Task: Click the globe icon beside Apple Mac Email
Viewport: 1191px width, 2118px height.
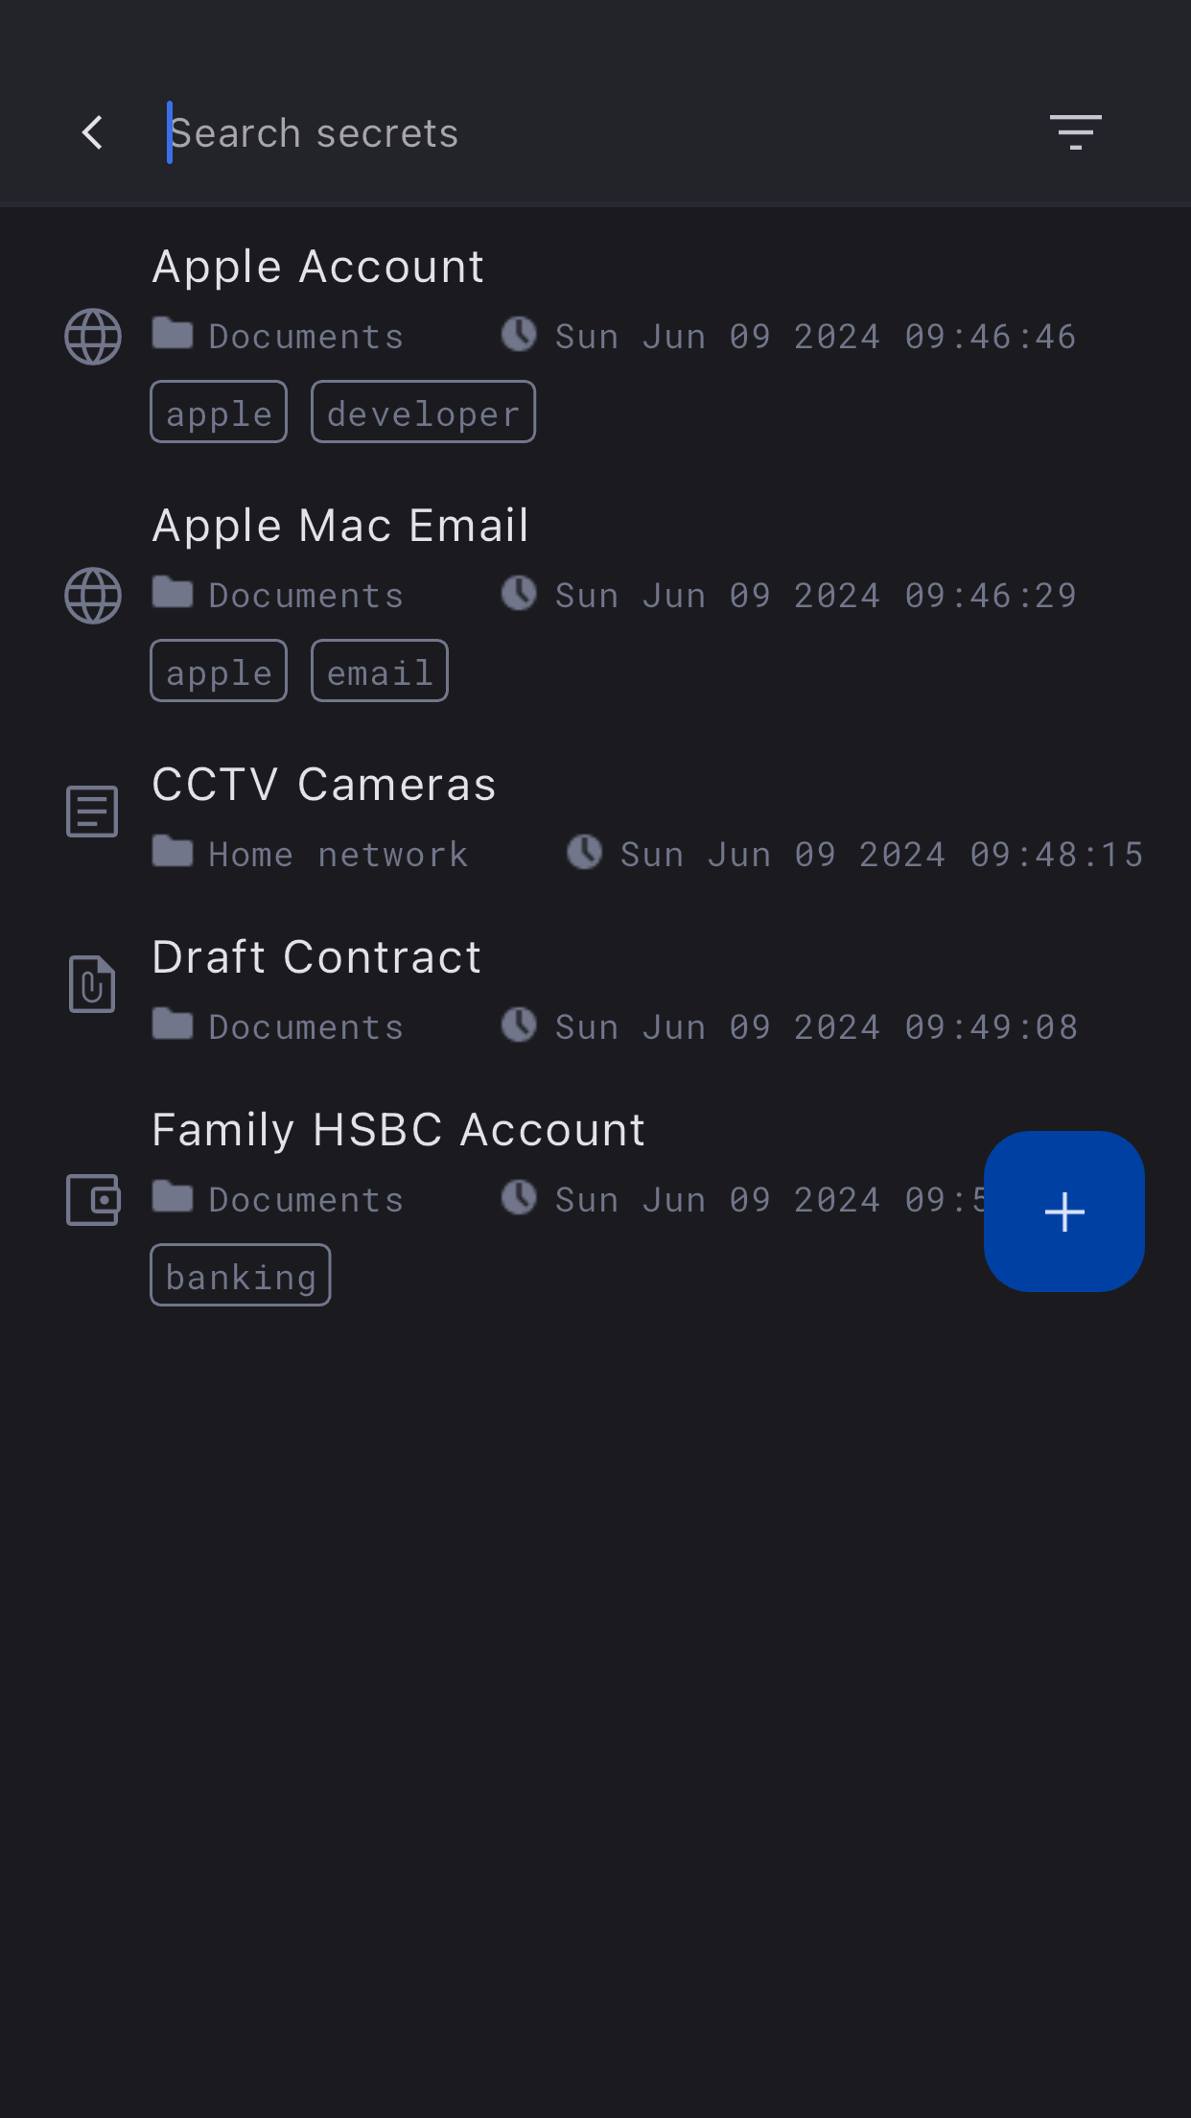Action: 93,596
